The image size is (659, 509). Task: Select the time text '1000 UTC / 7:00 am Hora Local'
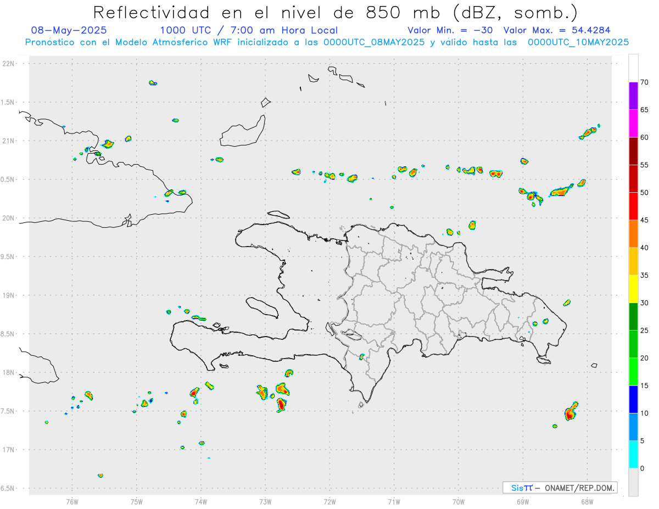249,30
